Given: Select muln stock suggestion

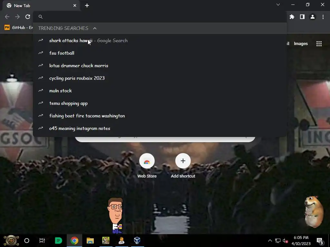Looking at the screenshot, I should 160,91.
